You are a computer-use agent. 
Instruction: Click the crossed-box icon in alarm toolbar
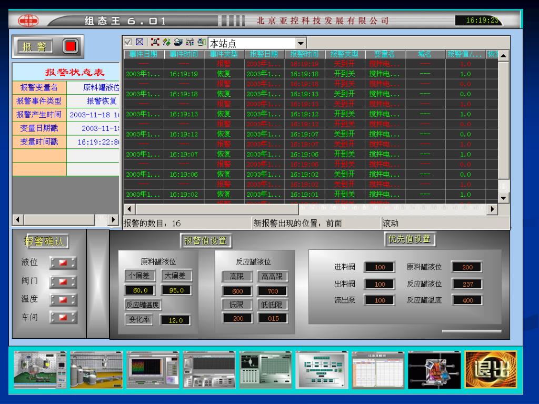(139, 42)
